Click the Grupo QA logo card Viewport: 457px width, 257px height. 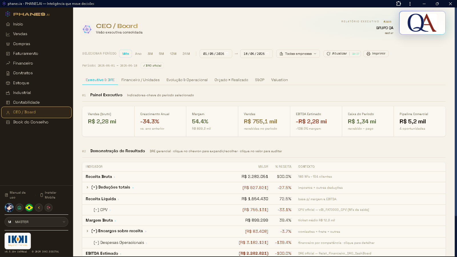422,23
